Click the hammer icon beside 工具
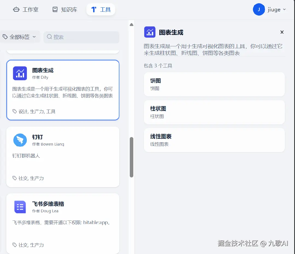Image resolution: width=295 pixels, height=254 pixels. pyautogui.click(x=94, y=9)
